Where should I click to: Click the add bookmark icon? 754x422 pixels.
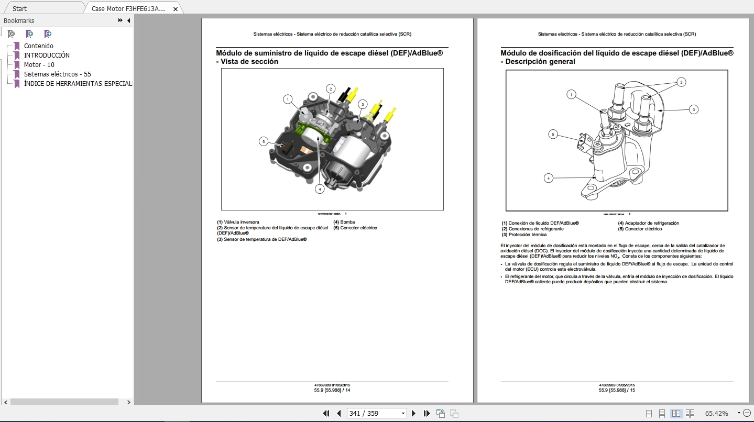[29, 34]
